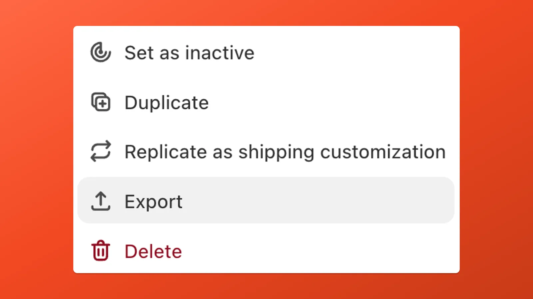
Task: Click the shipping customization option text
Action: pyautogui.click(x=285, y=152)
